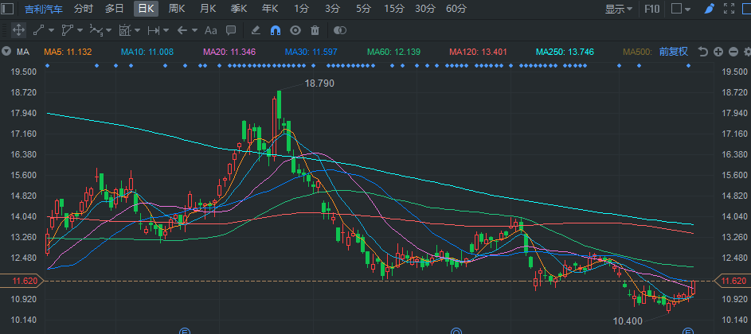This screenshot has width=751, height=334.
Task: Click the fullscreen expand icon
Action: pyautogui.click(x=730, y=9)
